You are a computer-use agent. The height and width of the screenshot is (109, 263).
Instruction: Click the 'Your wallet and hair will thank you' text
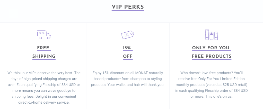(x=136, y=85)
